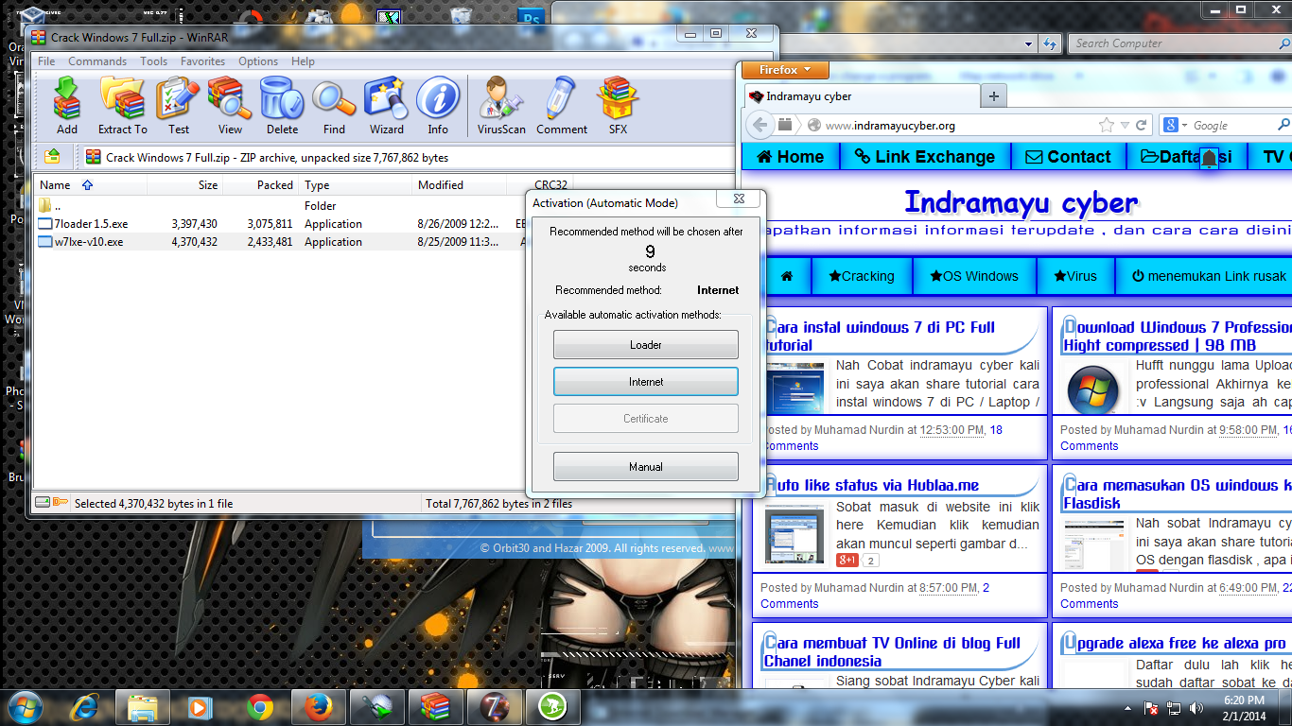The image size is (1292, 726).
Task: Open the Virus category link
Action: (x=1074, y=276)
